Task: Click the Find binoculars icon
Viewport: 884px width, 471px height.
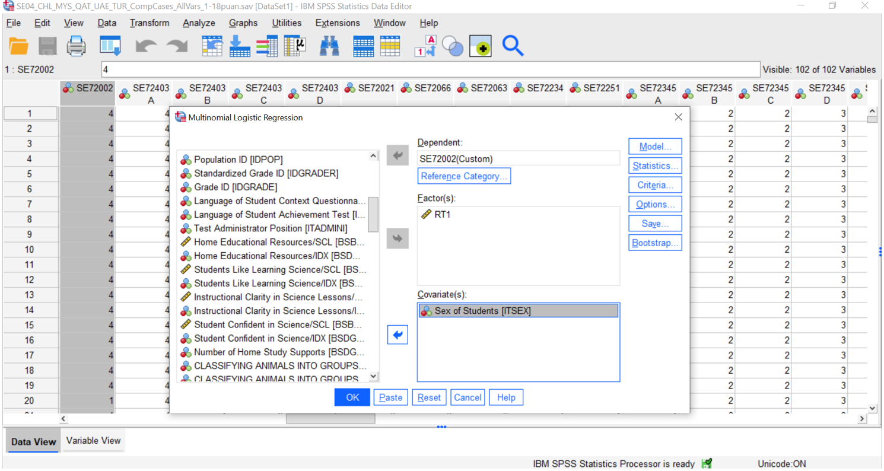Action: [x=329, y=46]
